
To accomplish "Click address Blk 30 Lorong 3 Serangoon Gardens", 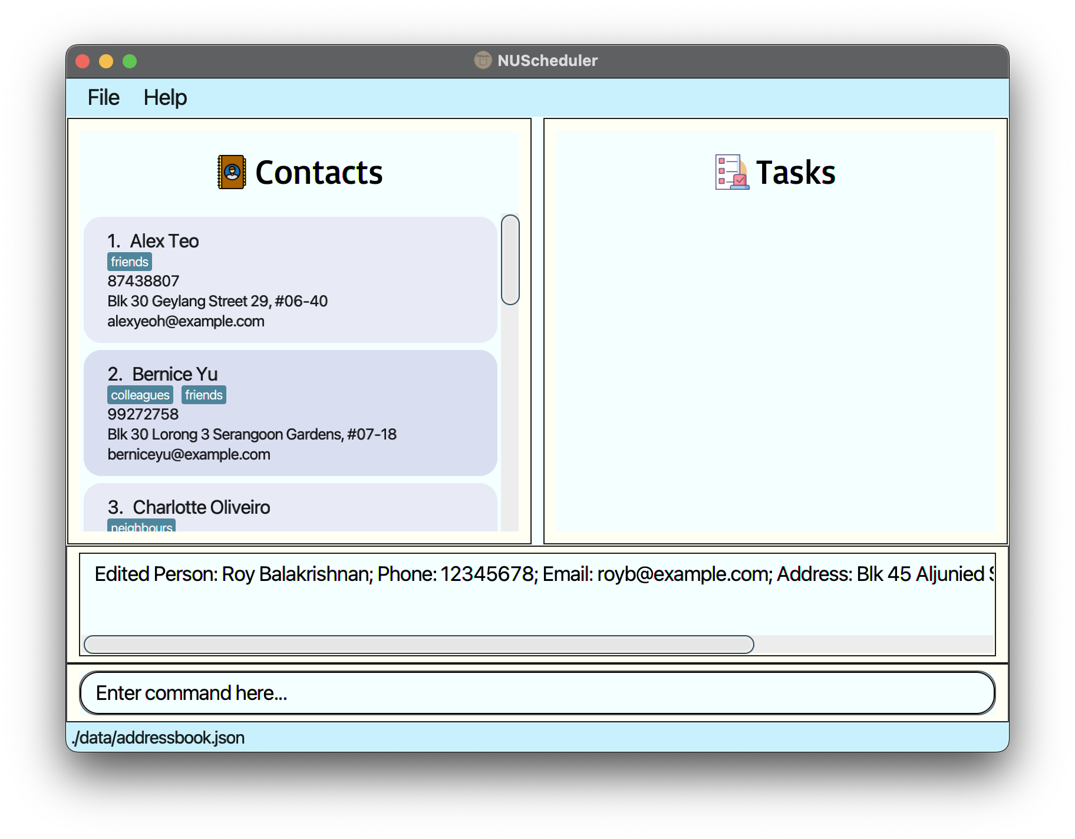I will click(252, 434).
